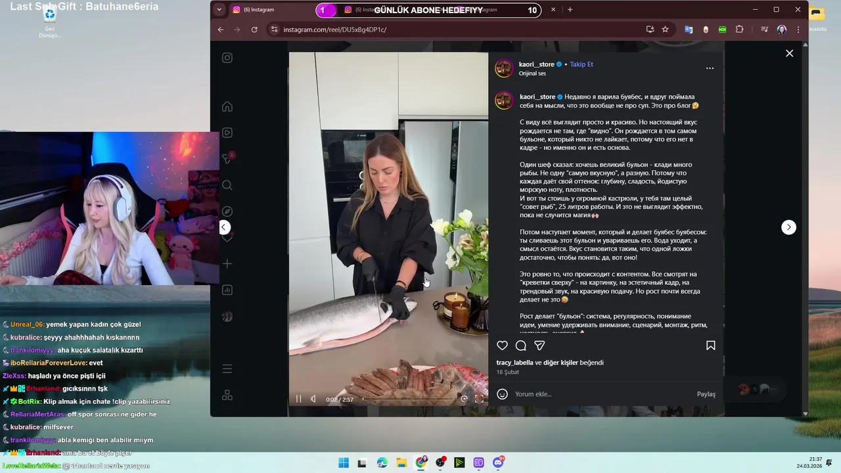This screenshot has width=841, height=473.
Task: Go to Instagram Home in sidebar
Action: pos(227,106)
